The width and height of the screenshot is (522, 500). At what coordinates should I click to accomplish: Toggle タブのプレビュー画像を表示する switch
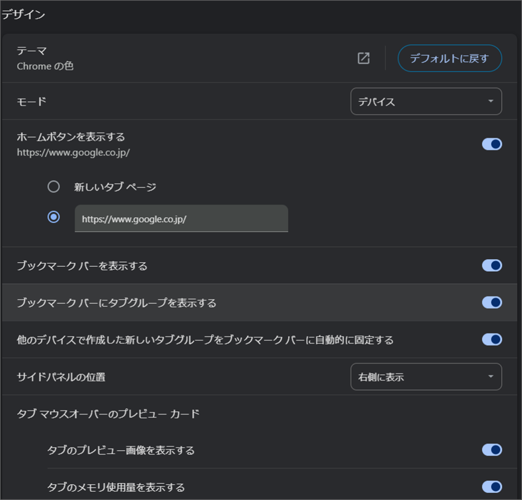492,450
